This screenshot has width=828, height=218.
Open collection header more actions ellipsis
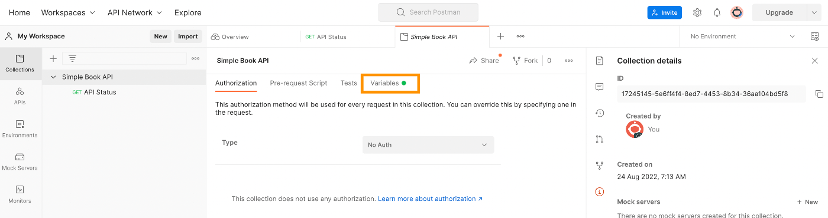click(569, 60)
